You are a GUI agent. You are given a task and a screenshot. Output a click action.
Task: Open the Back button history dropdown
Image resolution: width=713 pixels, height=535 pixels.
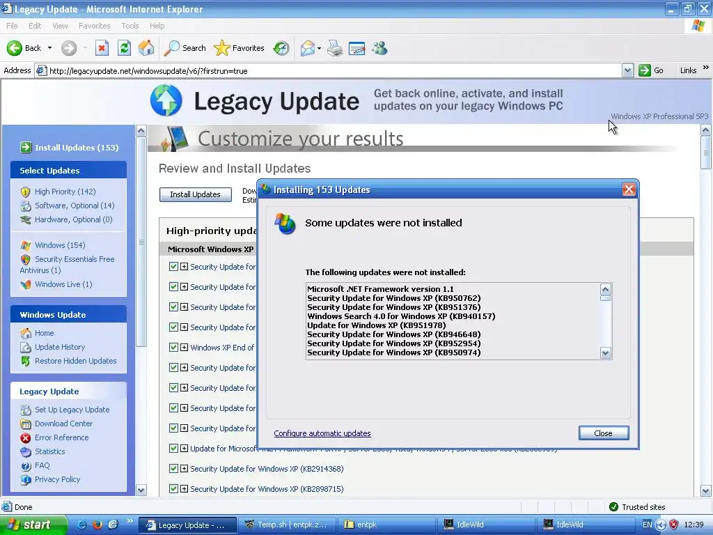point(49,48)
